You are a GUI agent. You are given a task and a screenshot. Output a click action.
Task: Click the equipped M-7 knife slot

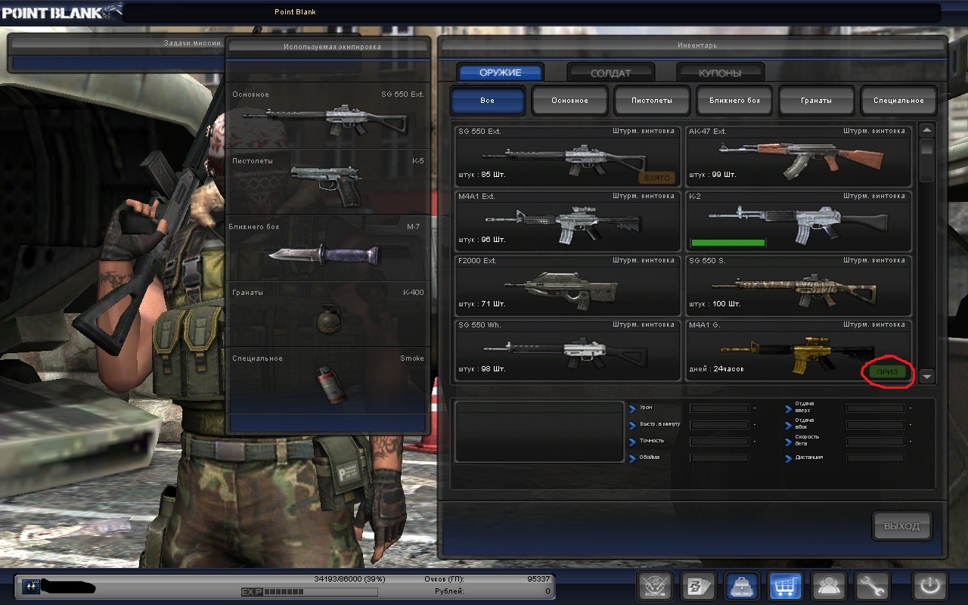coord(328,247)
